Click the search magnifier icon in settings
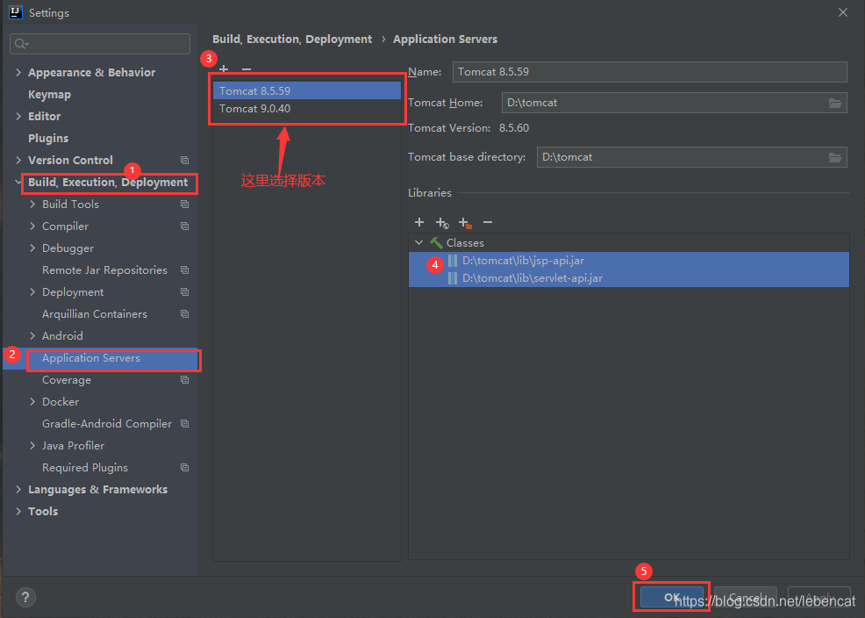865x618 pixels. click(x=21, y=44)
